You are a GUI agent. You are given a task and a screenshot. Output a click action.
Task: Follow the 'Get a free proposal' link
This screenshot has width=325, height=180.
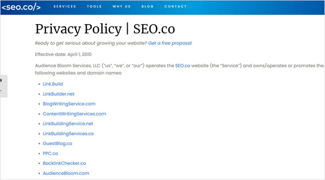coord(170,43)
